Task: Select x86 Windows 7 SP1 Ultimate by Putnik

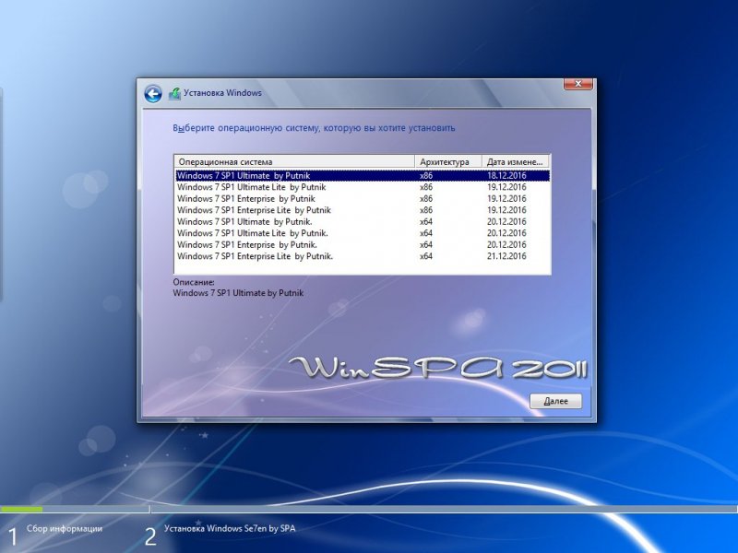Action: click(x=363, y=175)
